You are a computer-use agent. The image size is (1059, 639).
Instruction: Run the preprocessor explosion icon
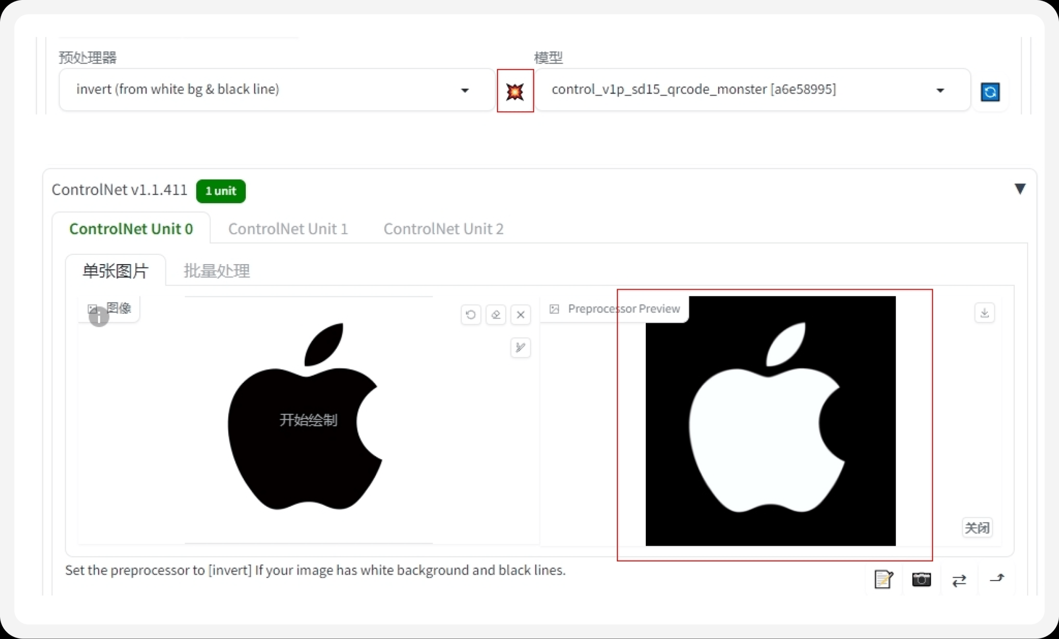(515, 91)
